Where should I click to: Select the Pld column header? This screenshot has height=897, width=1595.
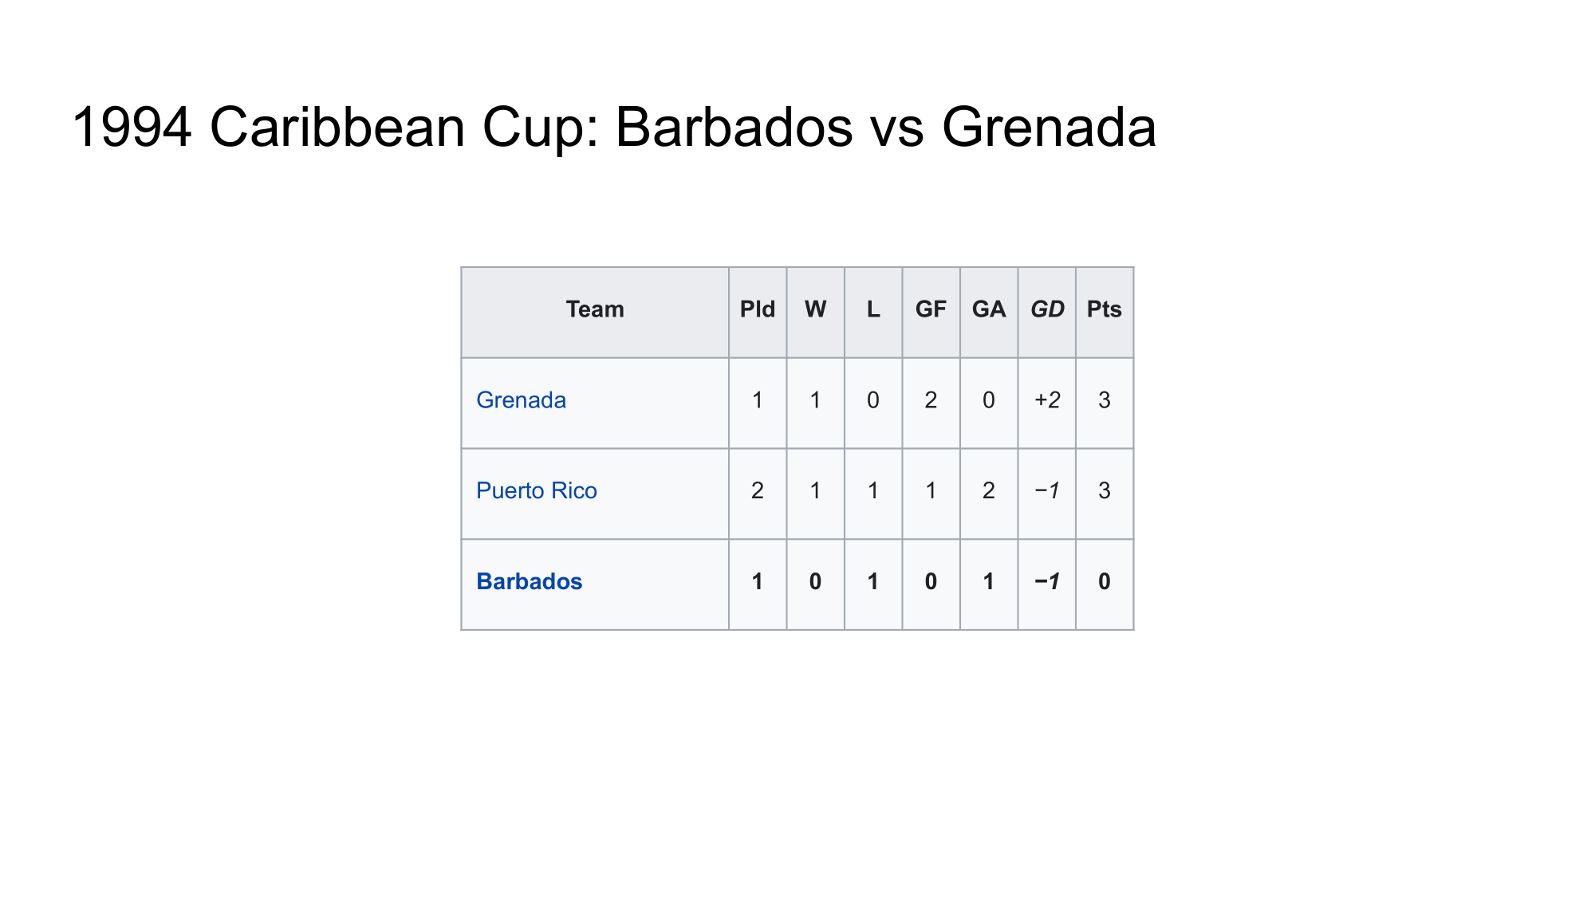point(758,309)
